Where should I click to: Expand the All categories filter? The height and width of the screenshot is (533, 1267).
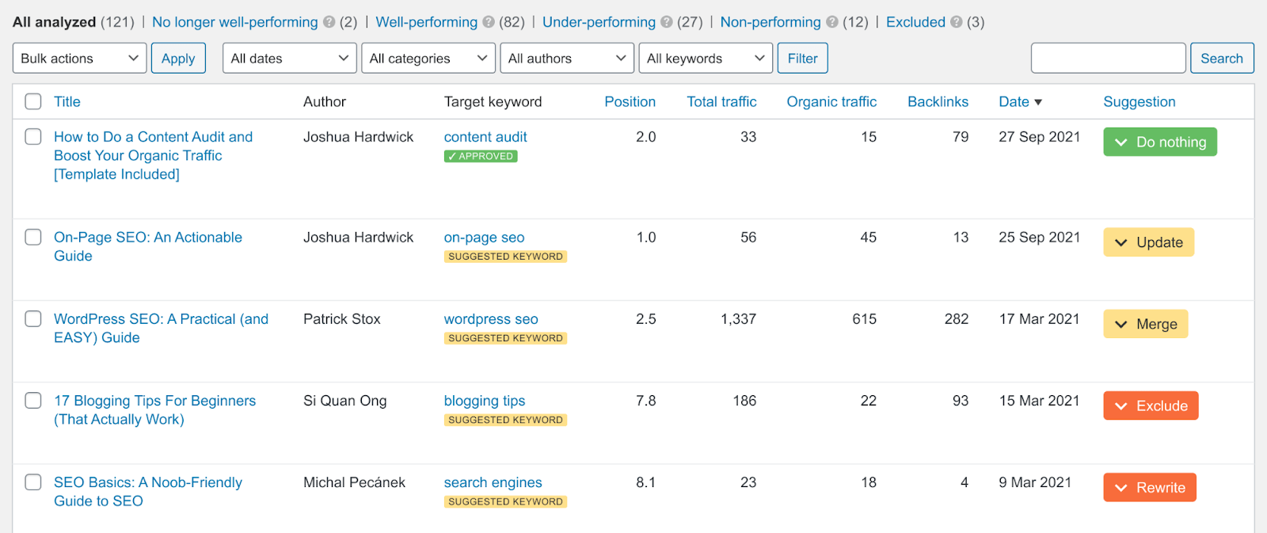(x=428, y=59)
